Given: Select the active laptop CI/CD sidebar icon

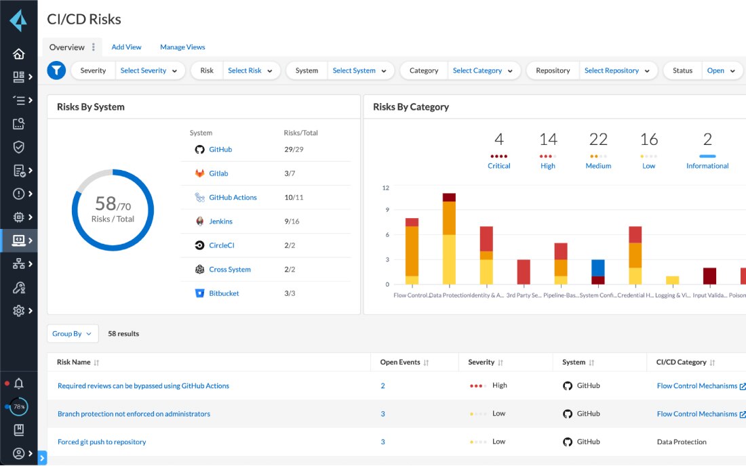Looking at the screenshot, I should [x=18, y=240].
